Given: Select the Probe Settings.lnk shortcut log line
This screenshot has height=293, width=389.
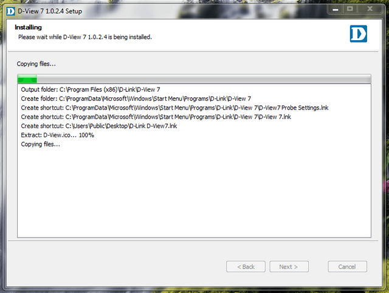Looking at the screenshot, I should (x=174, y=108).
